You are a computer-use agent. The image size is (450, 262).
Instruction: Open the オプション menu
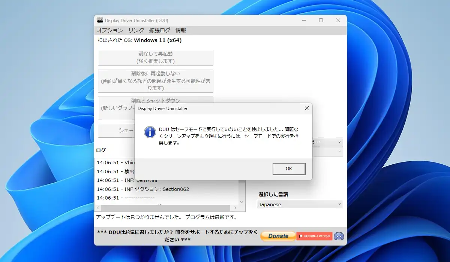click(110, 30)
